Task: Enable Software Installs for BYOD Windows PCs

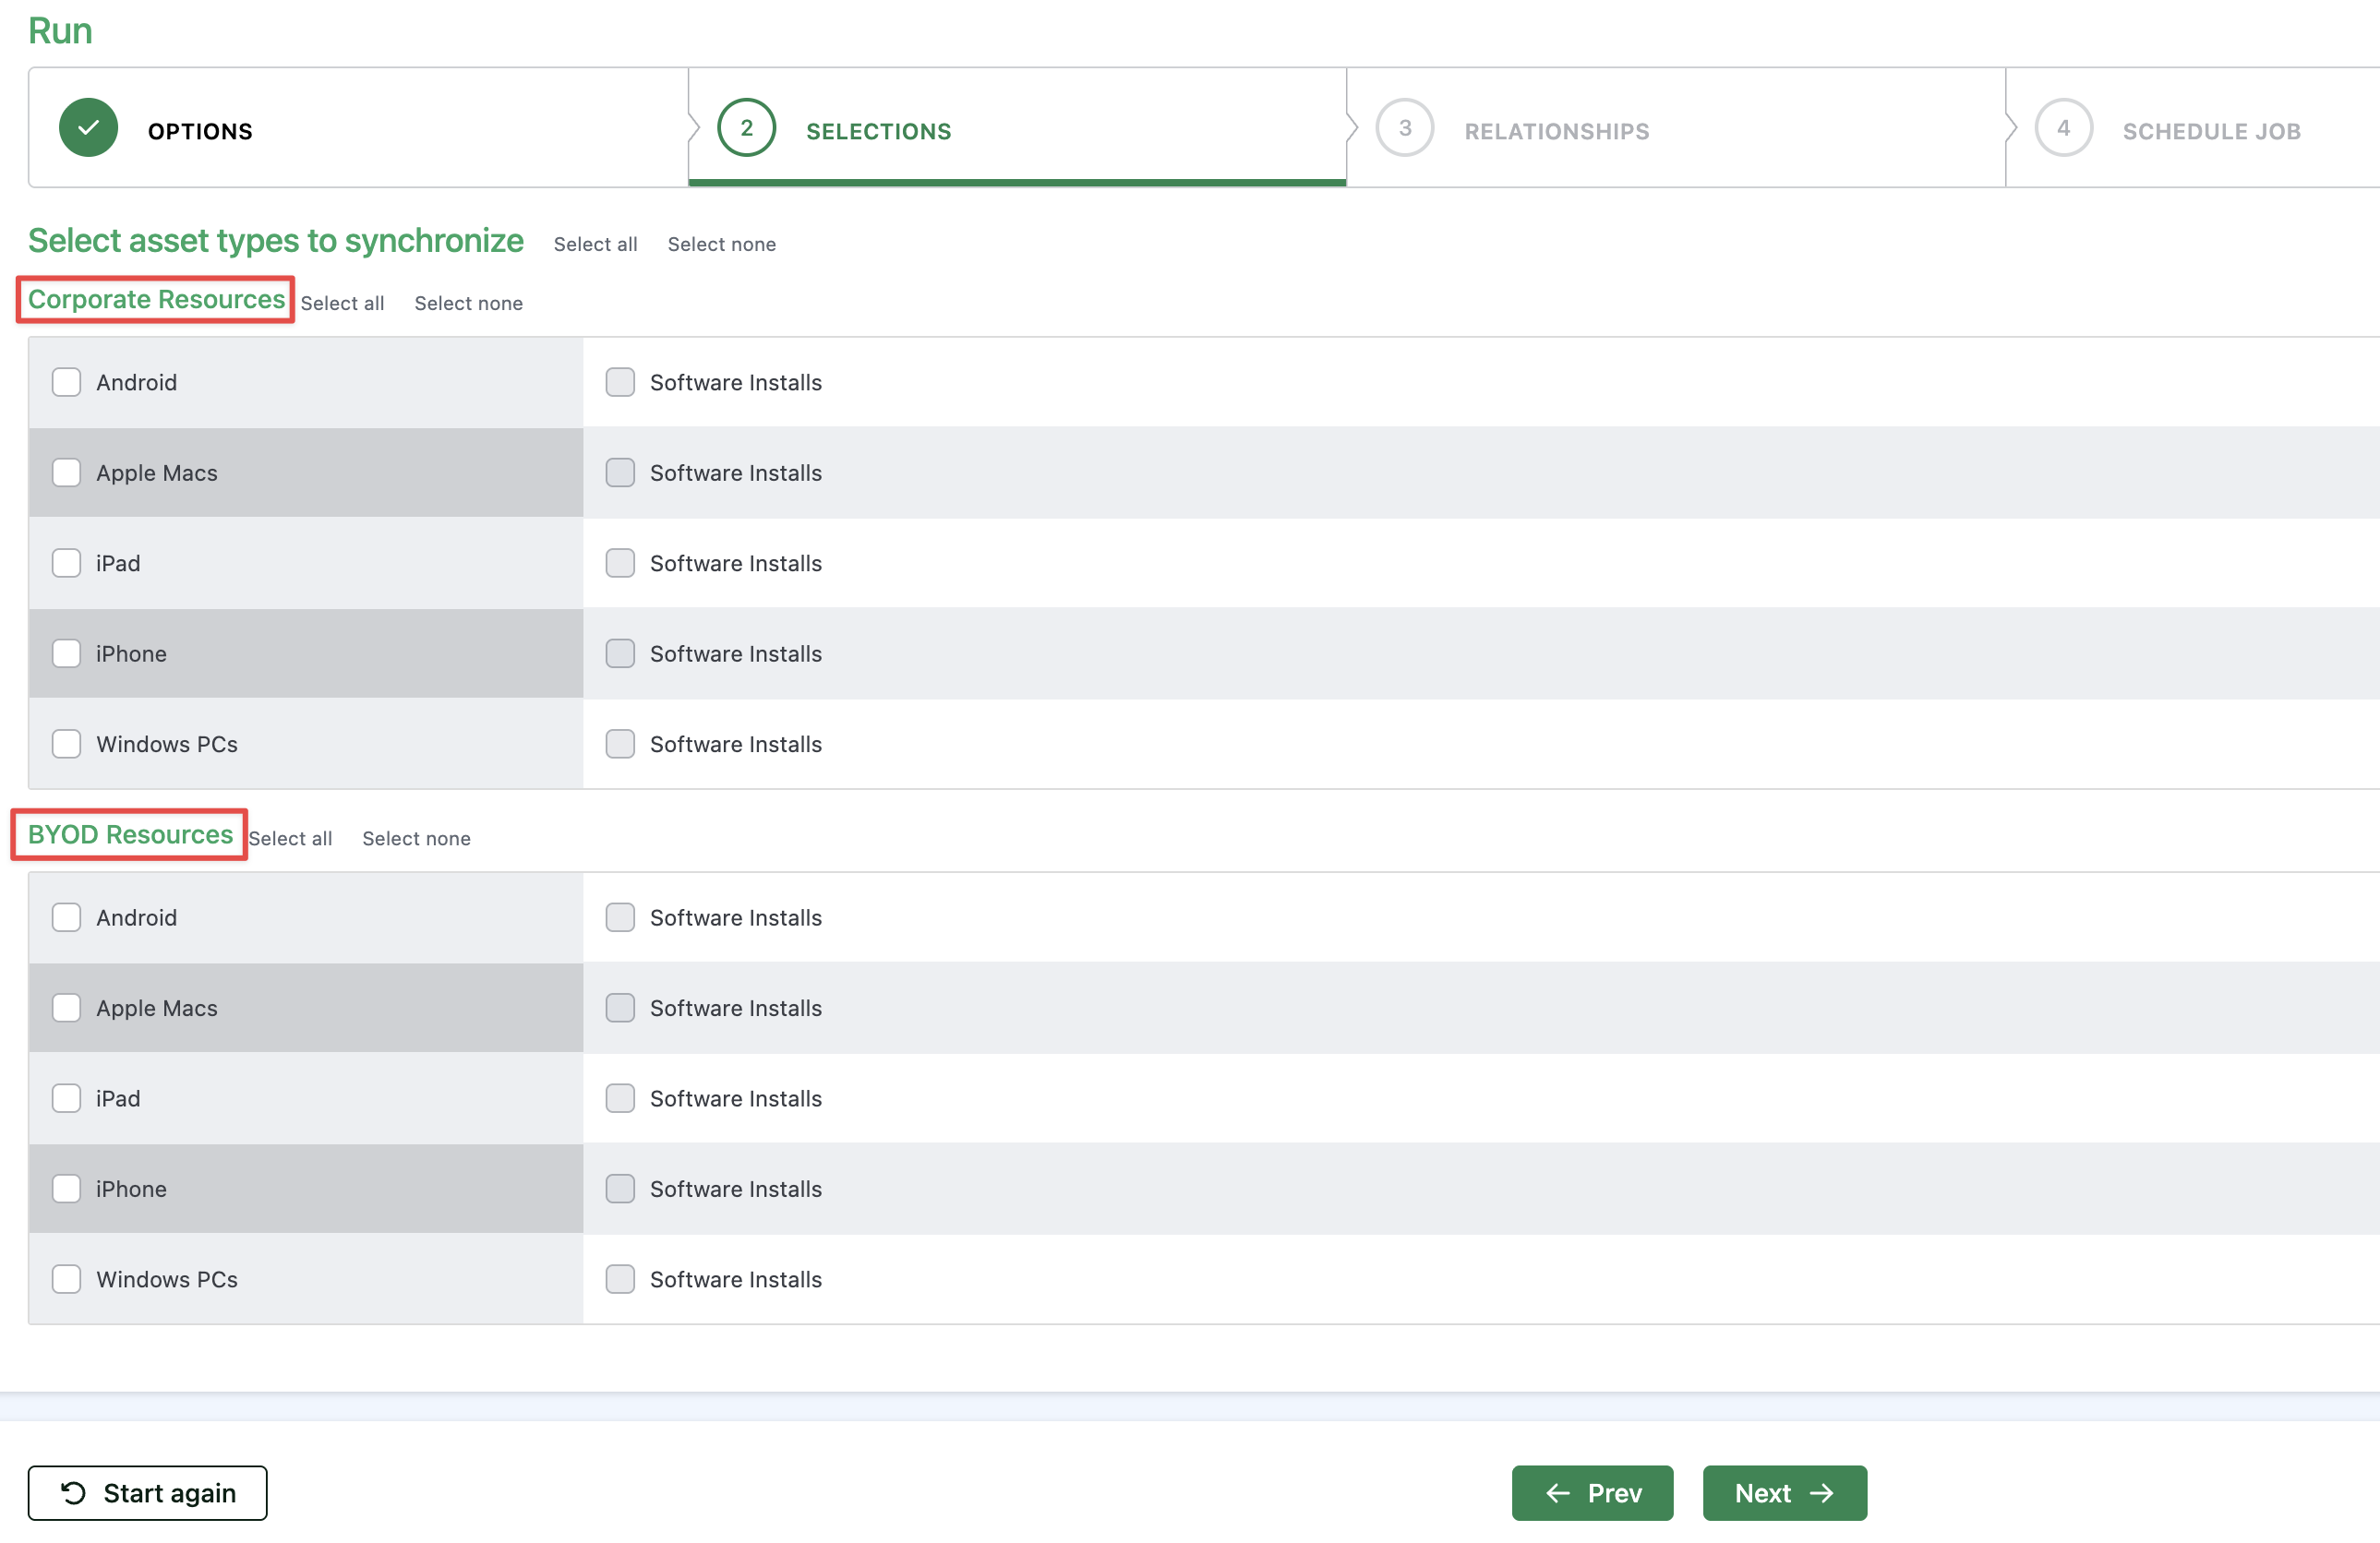Action: [620, 1279]
